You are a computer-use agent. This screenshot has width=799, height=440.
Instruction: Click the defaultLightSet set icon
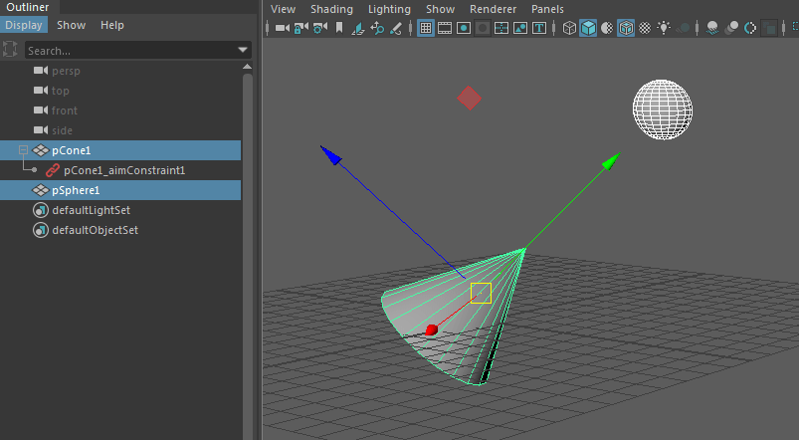tap(40, 210)
